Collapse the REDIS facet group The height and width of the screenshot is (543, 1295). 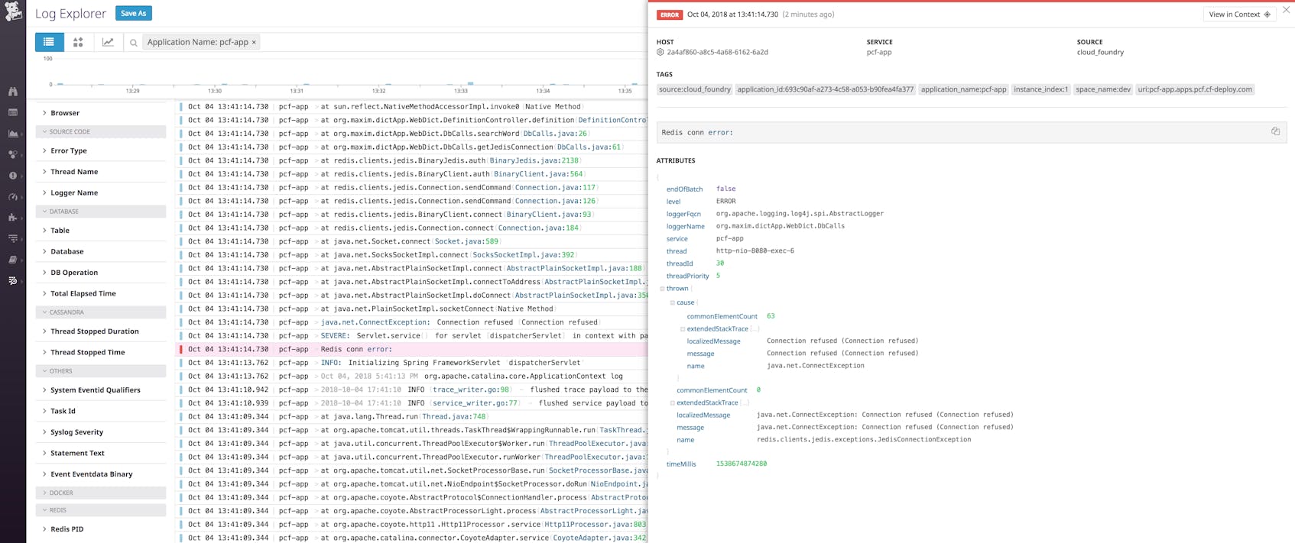click(100, 510)
